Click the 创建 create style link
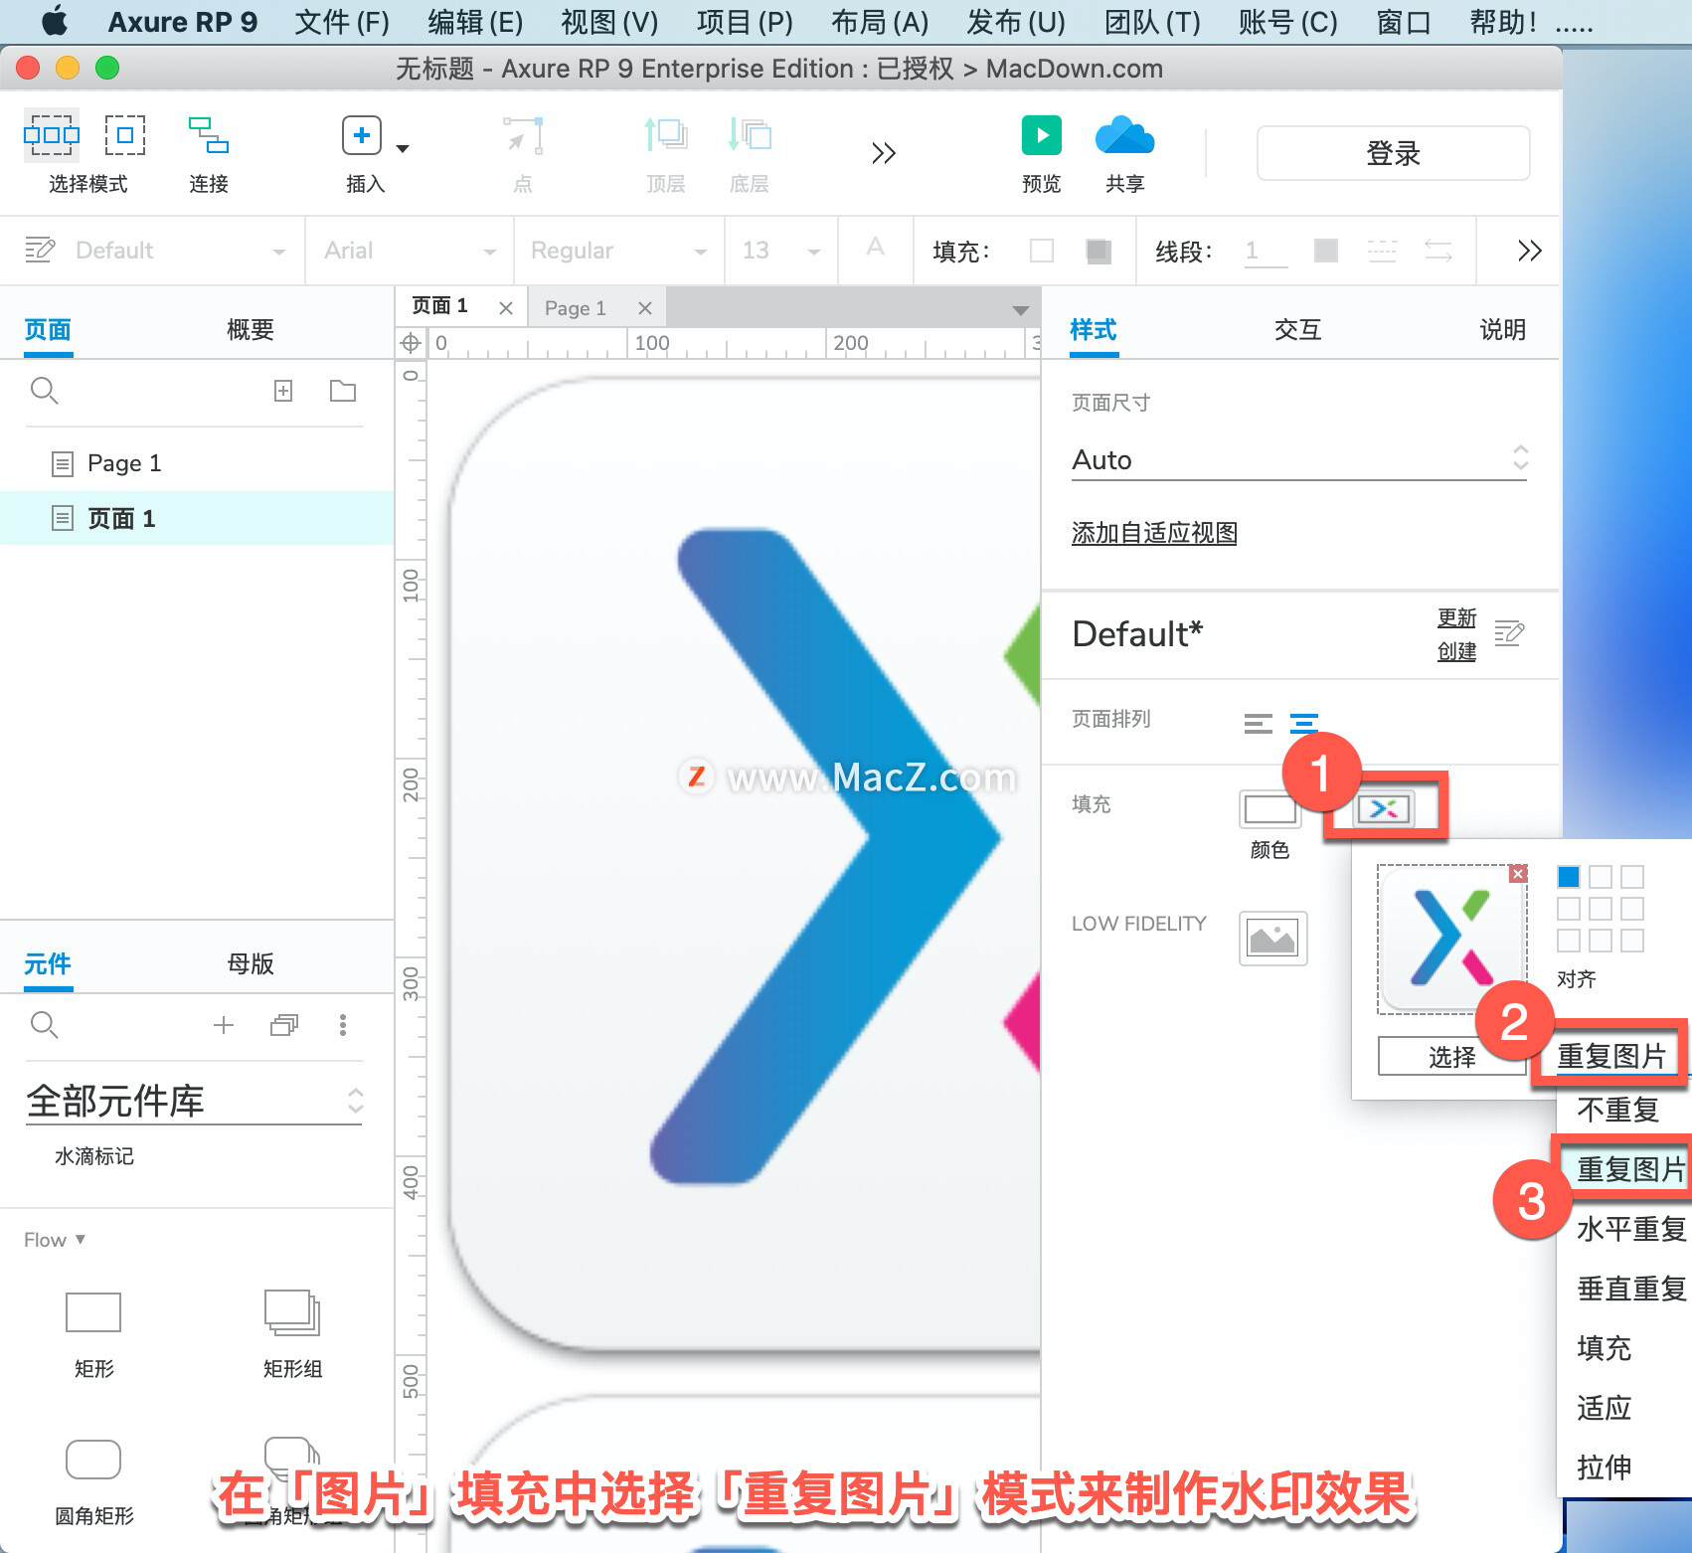Screen dimensions: 1692x1553 point(1457,651)
